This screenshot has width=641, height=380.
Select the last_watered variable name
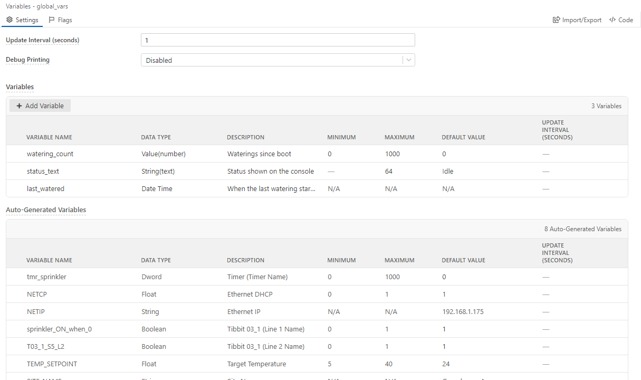pos(45,188)
